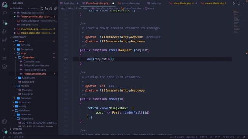This screenshot has width=248, height=139.
Task: Open editor more actions ellipsis
Action: [244, 3]
